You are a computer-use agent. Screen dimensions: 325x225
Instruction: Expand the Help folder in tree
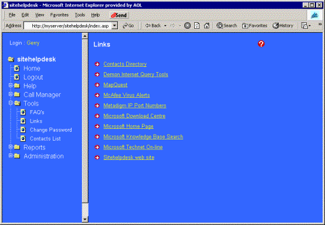(x=11, y=85)
